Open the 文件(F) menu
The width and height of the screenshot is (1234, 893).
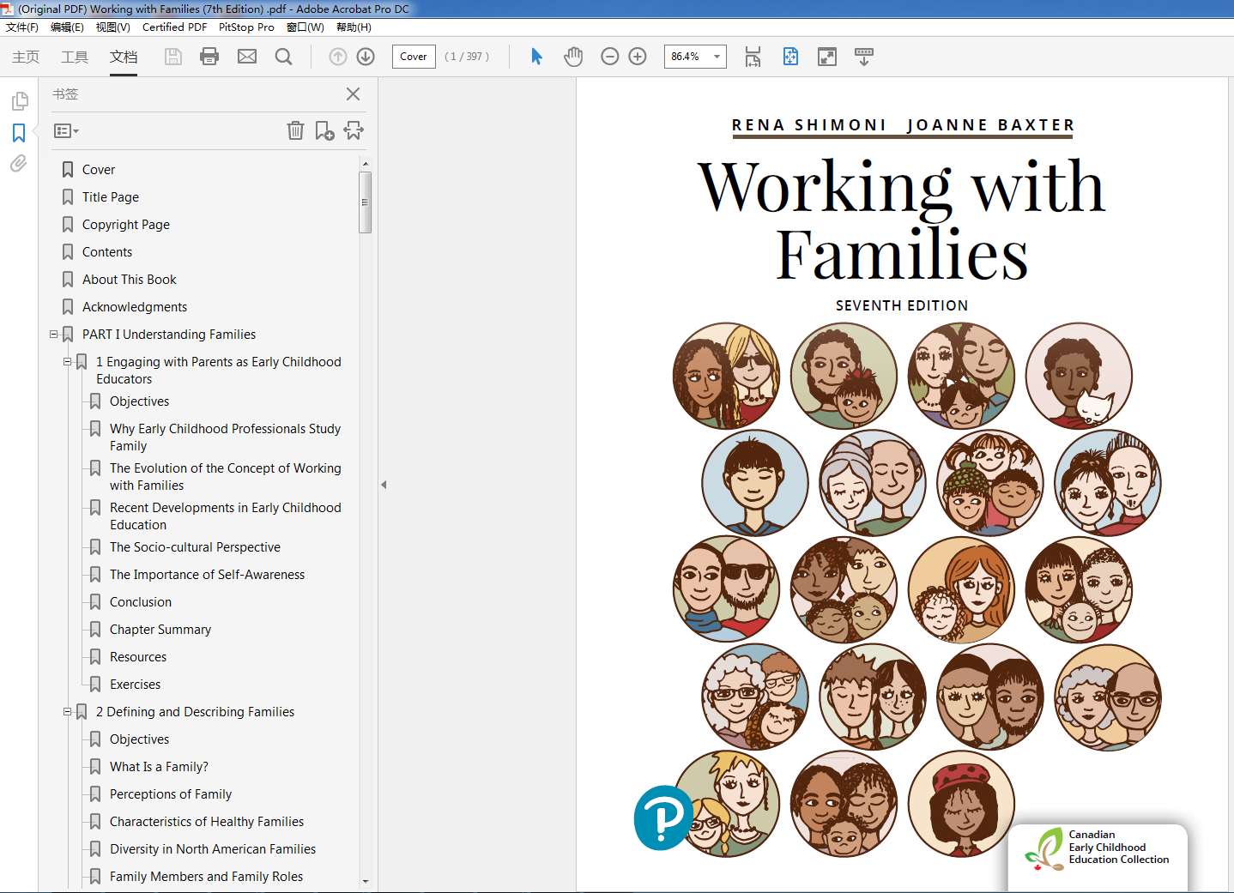pyautogui.click(x=22, y=27)
